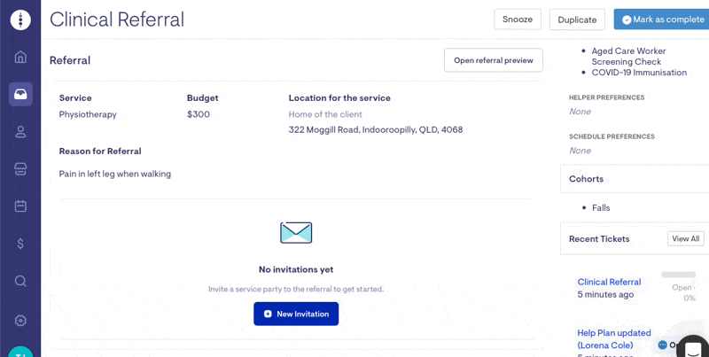Click the search magnifier sidebar icon

(20, 281)
